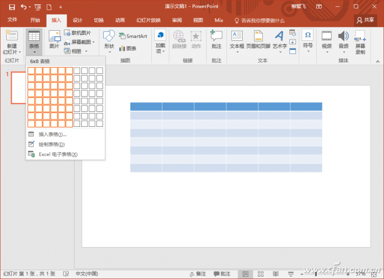Open the 相册 (Photo Album) dropdown arrow
384x279 pixels.
click(x=86, y=51)
